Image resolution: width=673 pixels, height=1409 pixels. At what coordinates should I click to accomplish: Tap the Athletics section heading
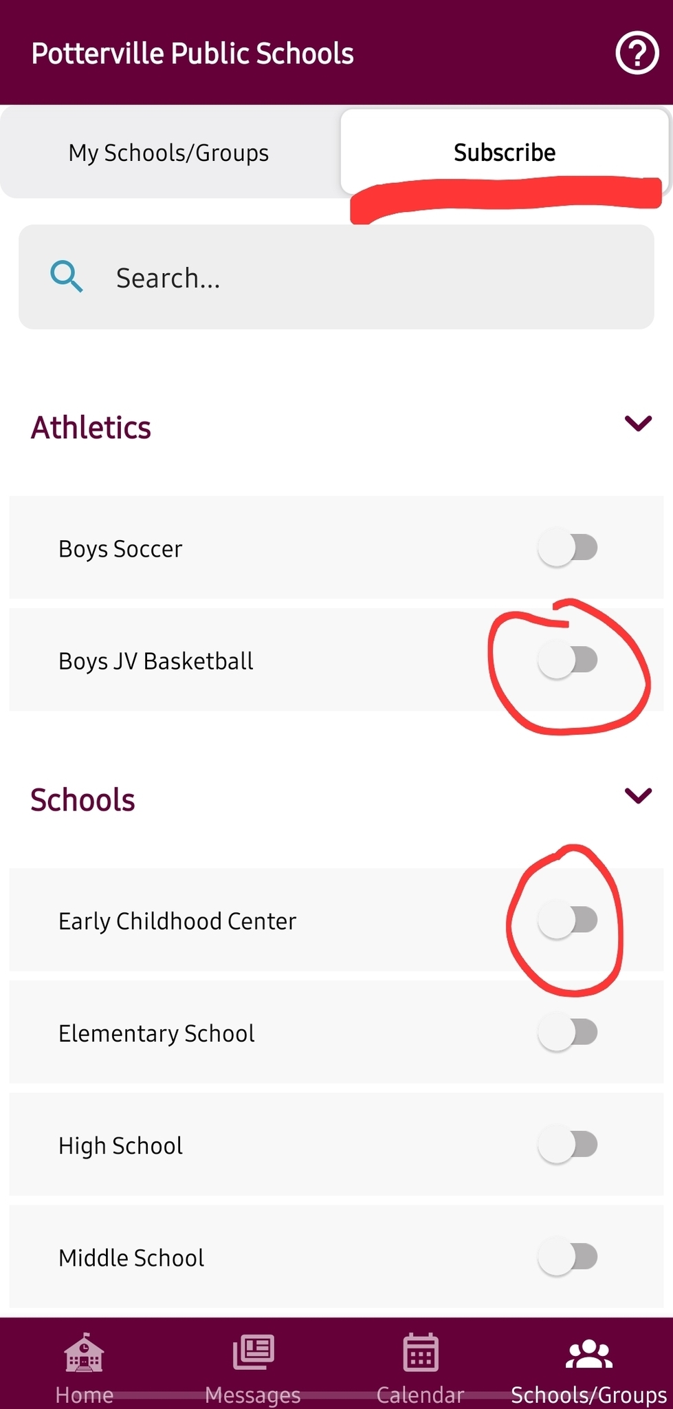pyautogui.click(x=91, y=427)
